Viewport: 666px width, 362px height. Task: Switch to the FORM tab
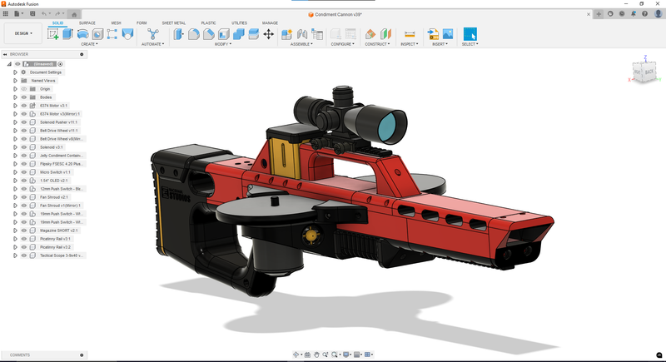[x=142, y=23]
